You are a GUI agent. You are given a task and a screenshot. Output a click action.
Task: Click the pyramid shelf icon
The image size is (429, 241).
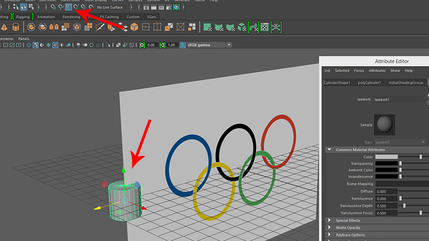pyautogui.click(x=4, y=27)
